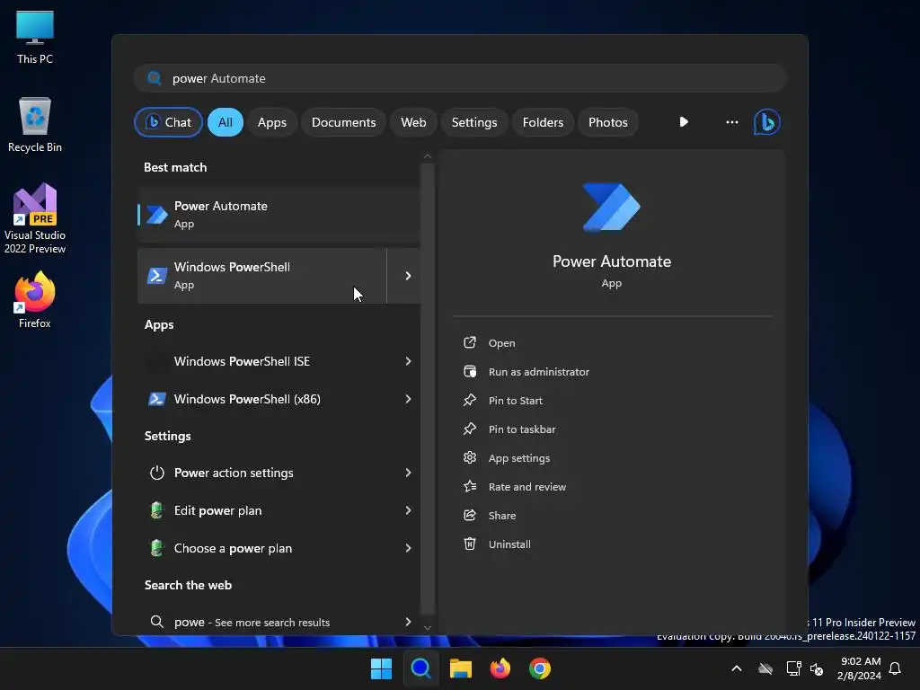
Task: Click the Bing icon at top right of search
Action: 767,122
